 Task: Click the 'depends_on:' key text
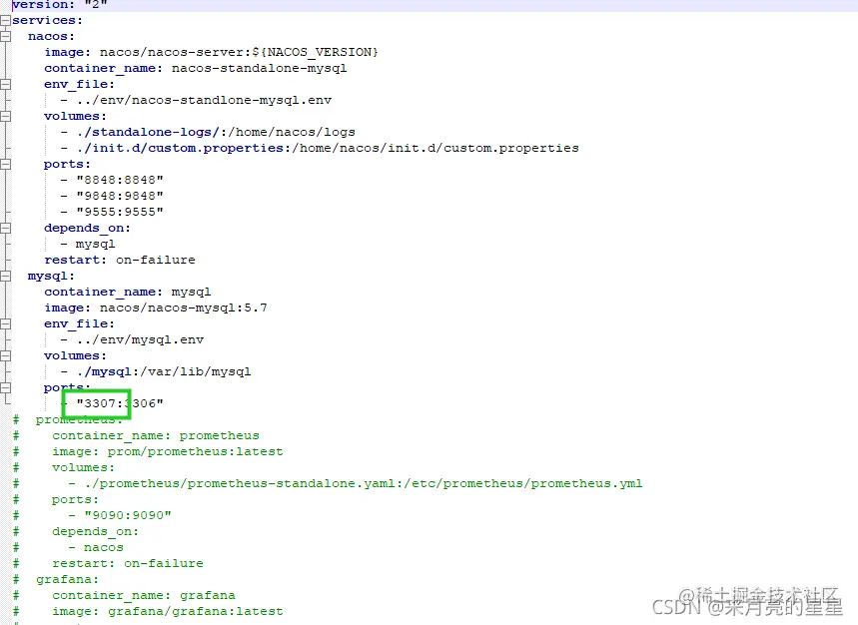pyautogui.click(x=87, y=228)
